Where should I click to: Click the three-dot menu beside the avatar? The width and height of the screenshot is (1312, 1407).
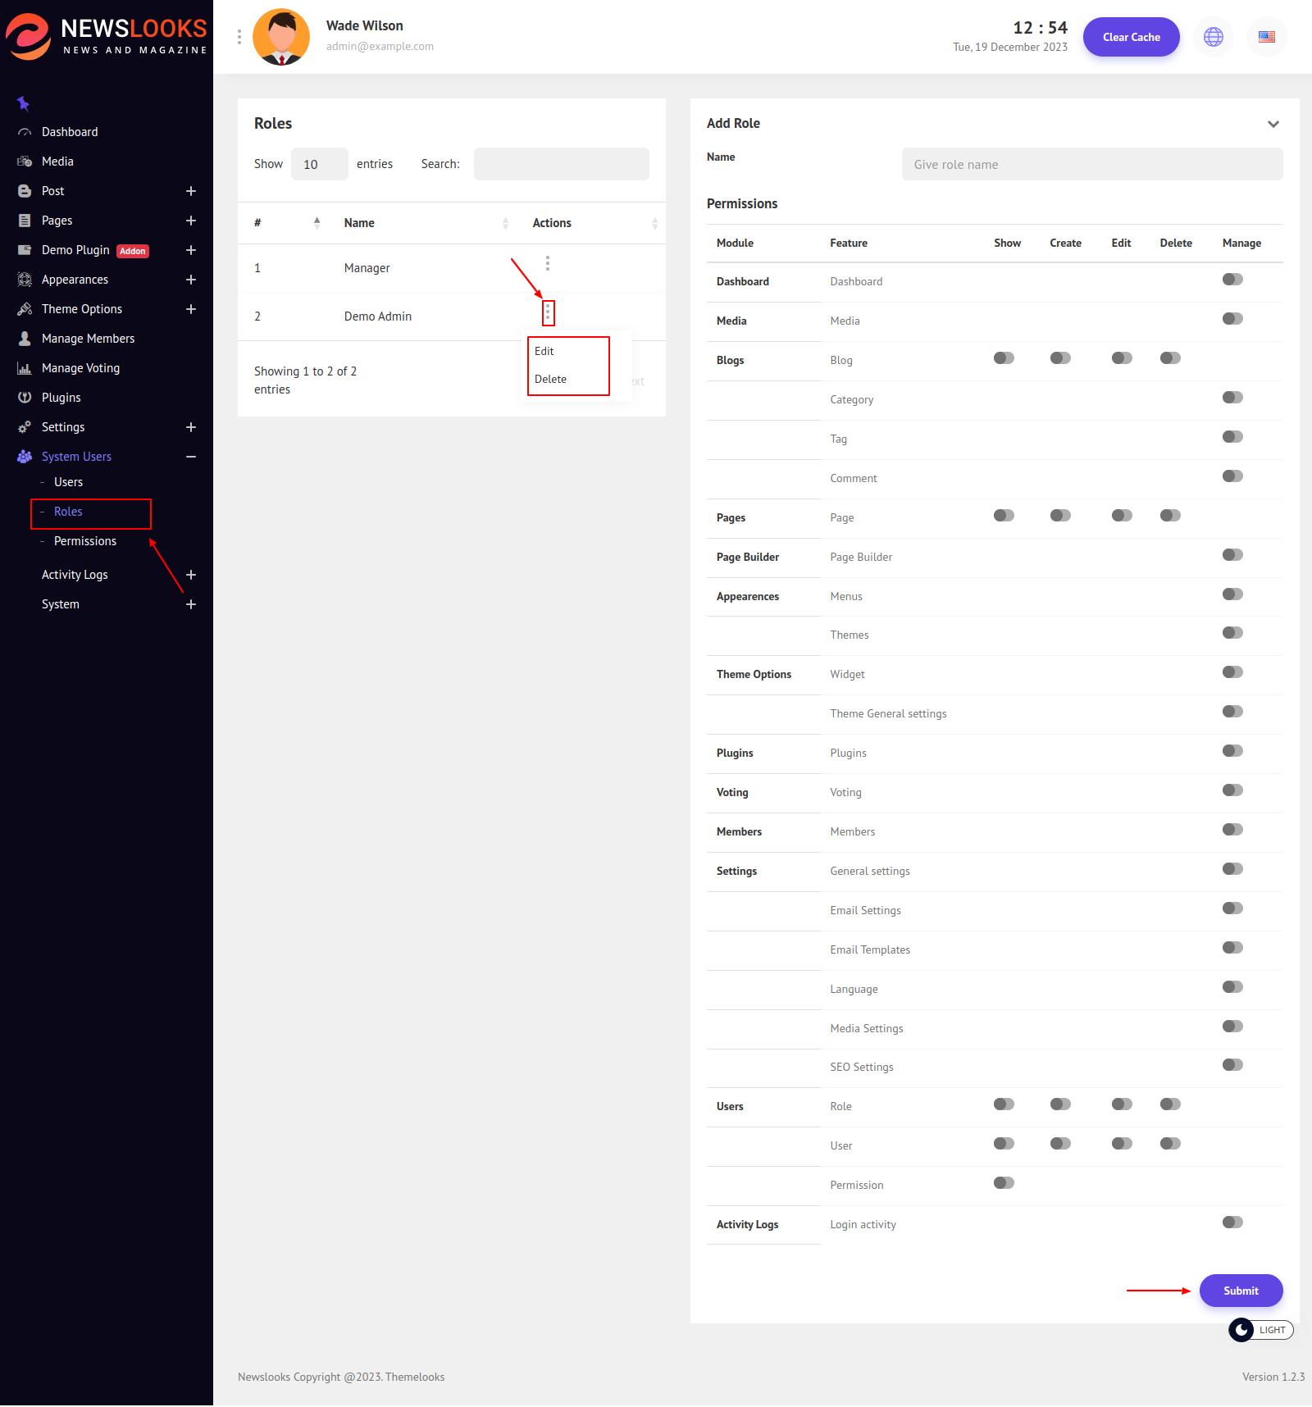tap(239, 37)
